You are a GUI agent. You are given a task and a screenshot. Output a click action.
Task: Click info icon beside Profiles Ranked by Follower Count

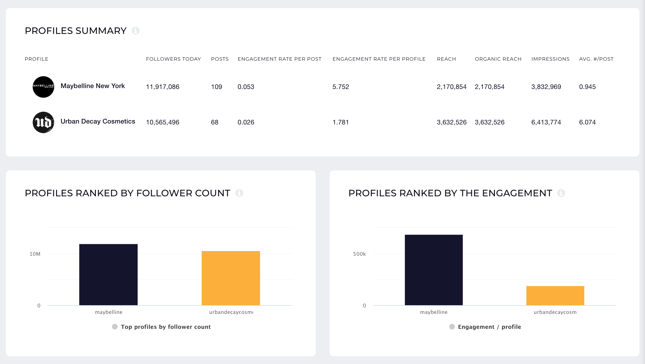pos(239,193)
